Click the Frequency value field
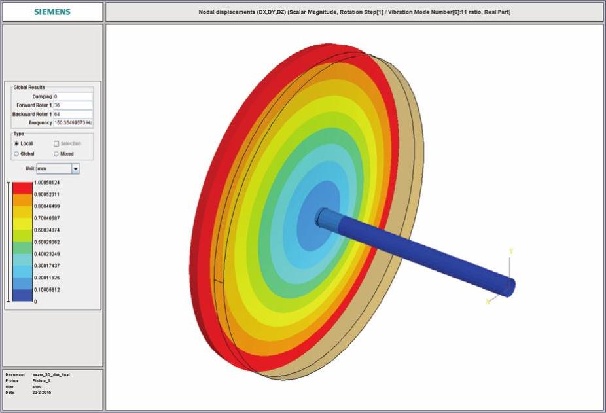606x413 pixels. pyautogui.click(x=73, y=123)
